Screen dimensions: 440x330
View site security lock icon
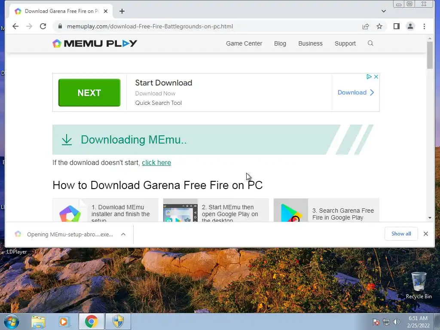[x=60, y=26]
